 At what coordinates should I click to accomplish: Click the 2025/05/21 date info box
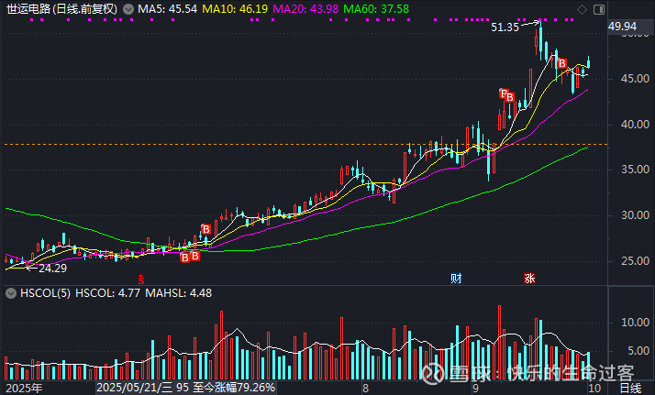click(x=186, y=388)
